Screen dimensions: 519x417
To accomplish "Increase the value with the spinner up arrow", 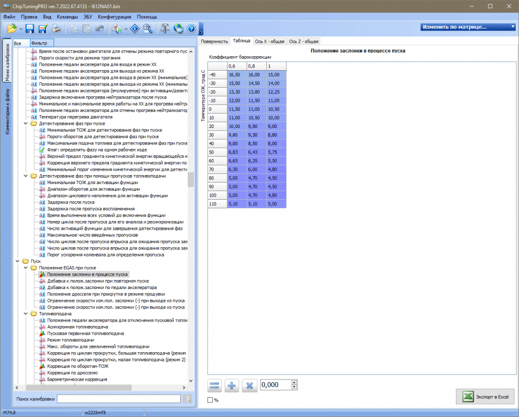I will 294,382.
